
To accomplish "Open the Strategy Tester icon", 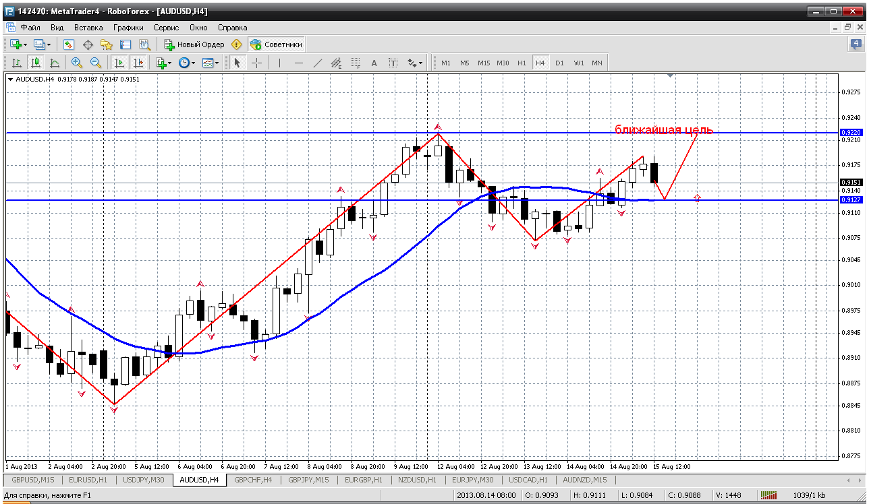I will pyautogui.click(x=144, y=44).
